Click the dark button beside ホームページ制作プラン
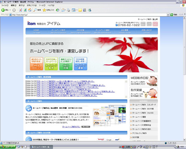186x149 pixels. (86, 127)
